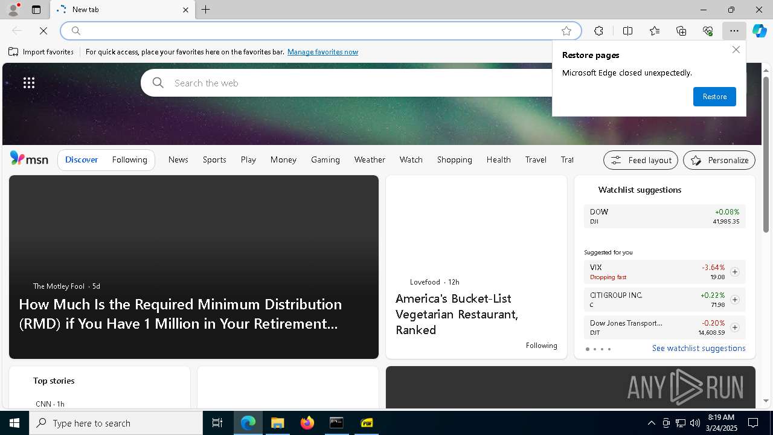Go to the msn logo home

tap(29, 159)
